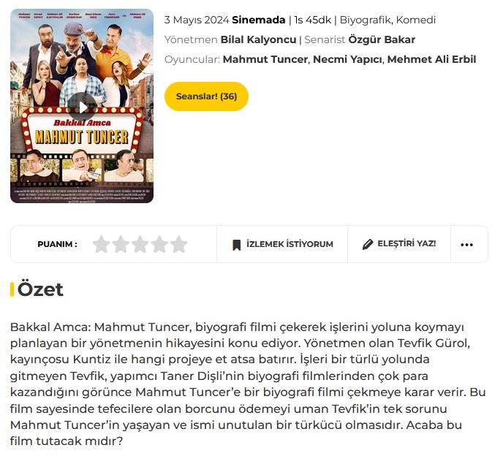Open director Bilal Kalyoncu's page
Image resolution: width=503 pixels, height=456 pixels.
coord(258,39)
